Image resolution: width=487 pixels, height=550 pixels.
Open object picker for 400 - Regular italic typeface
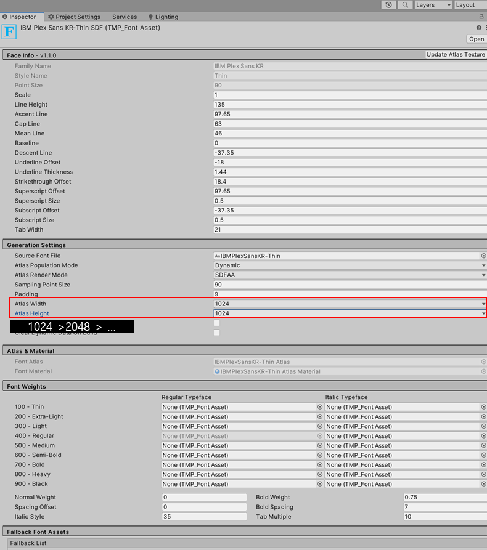[x=483, y=435]
